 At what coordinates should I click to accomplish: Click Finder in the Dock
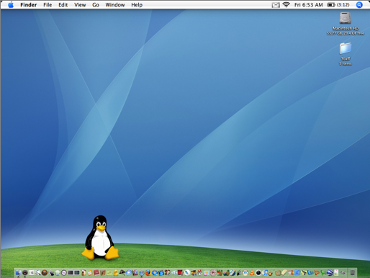19,273
